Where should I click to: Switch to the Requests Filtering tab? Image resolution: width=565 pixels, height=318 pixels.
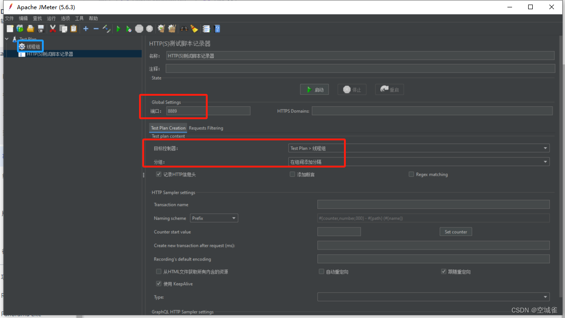pos(206,128)
